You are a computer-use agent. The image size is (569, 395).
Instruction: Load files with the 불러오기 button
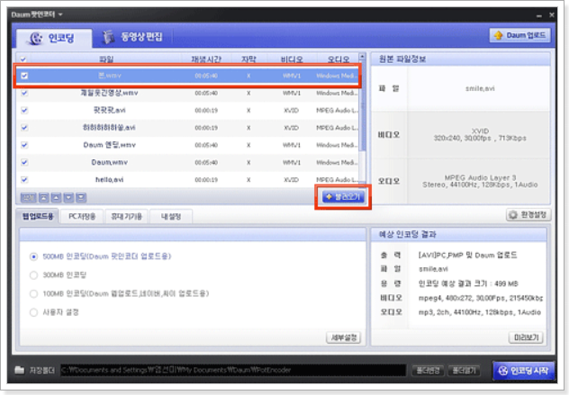pos(343,196)
